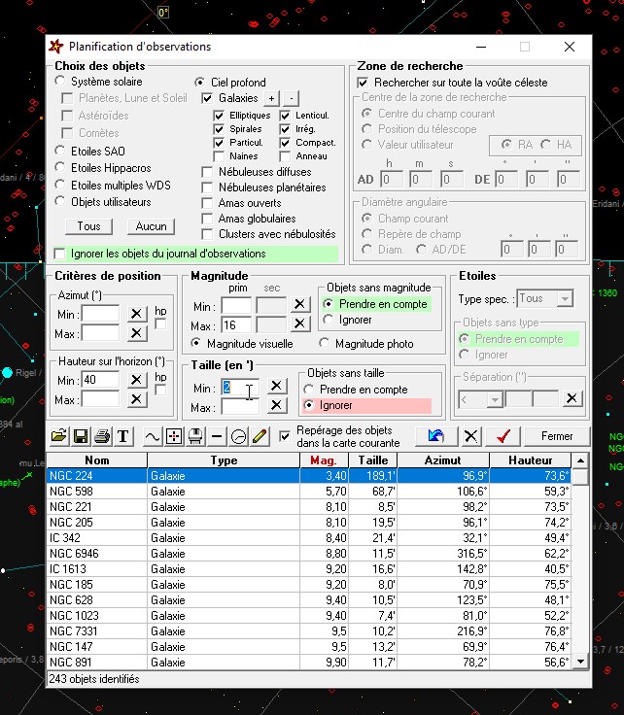Click the minus line toolbar icon

(217, 436)
